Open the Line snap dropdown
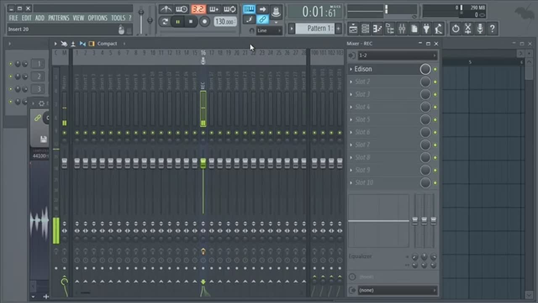 point(268,31)
